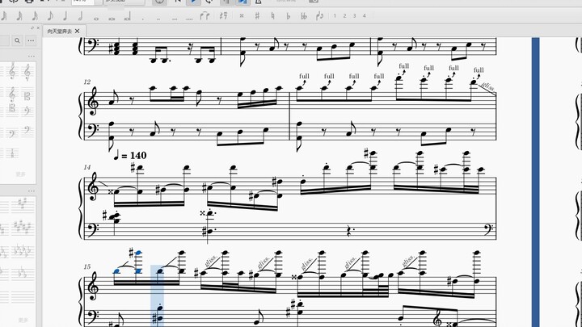The image size is (582, 327).
Task: Apply the double sharp accidental
Action: [242, 16]
